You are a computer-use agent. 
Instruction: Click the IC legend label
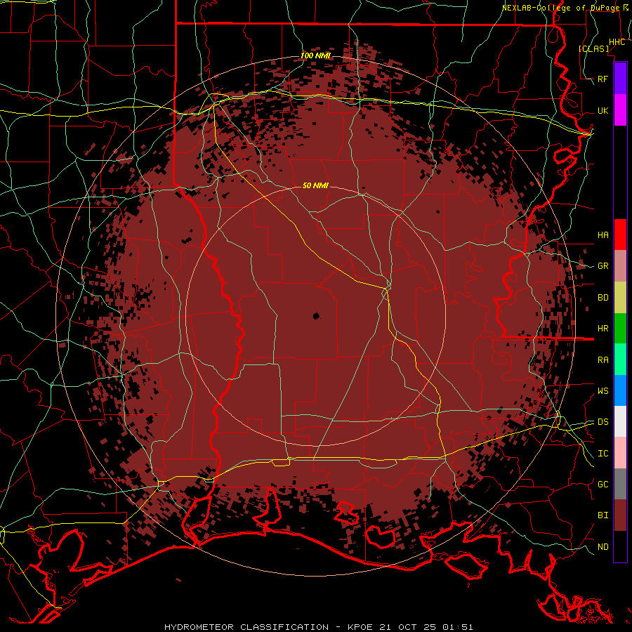(603, 454)
